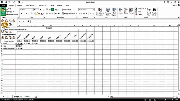The height and width of the screenshot is (101, 180).
Task: Click Decrease Decimal icon
Action: 93,13
